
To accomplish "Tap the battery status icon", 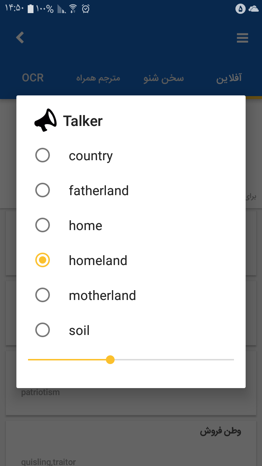I will pyautogui.click(x=31, y=9).
